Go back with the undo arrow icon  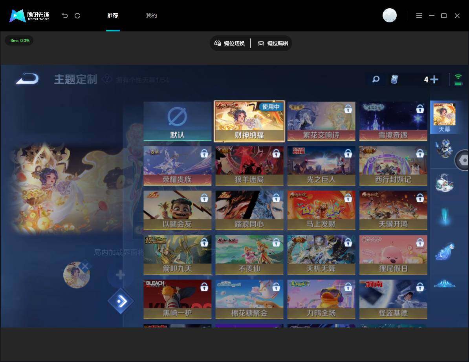64,16
